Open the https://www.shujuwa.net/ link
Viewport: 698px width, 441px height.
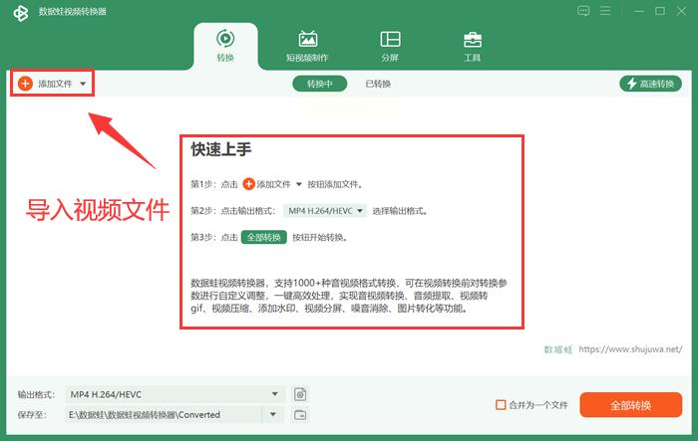pos(630,349)
